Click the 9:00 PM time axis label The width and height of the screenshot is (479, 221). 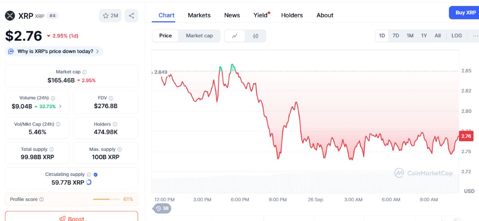pos(277,199)
